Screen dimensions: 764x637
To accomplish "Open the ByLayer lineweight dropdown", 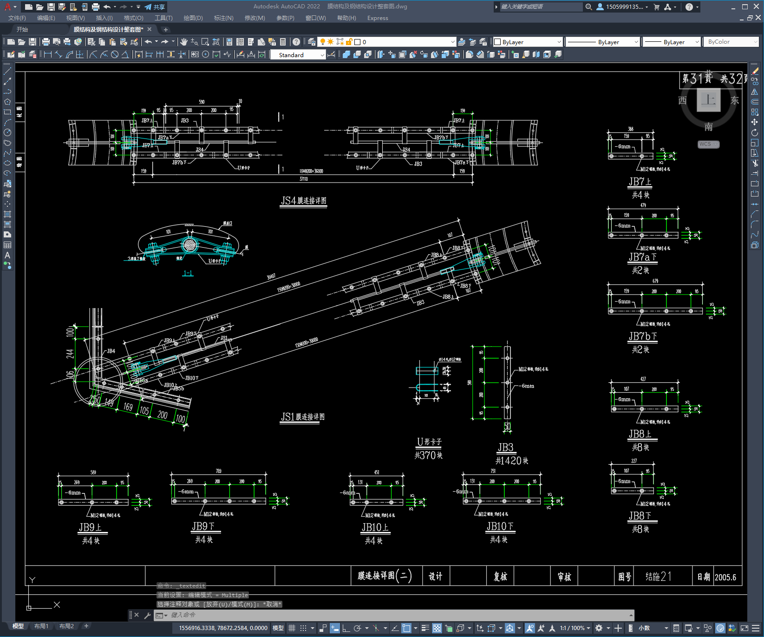I will point(672,42).
